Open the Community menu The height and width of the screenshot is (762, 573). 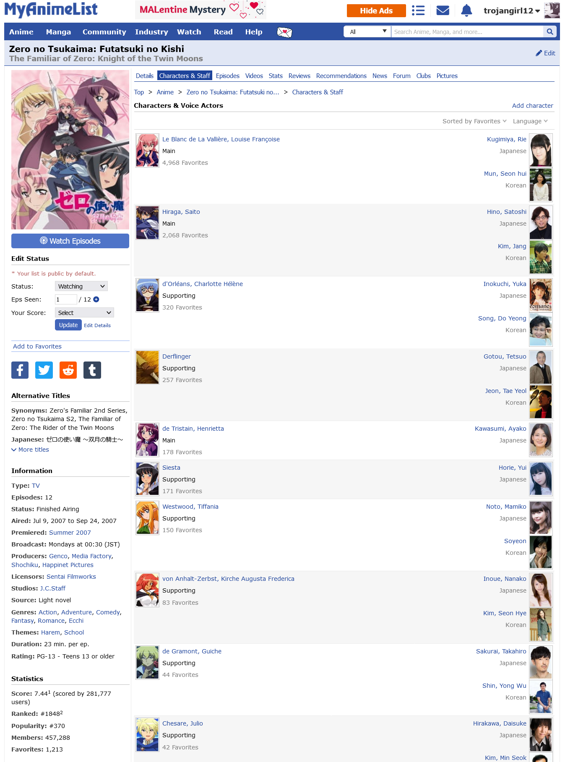(104, 32)
